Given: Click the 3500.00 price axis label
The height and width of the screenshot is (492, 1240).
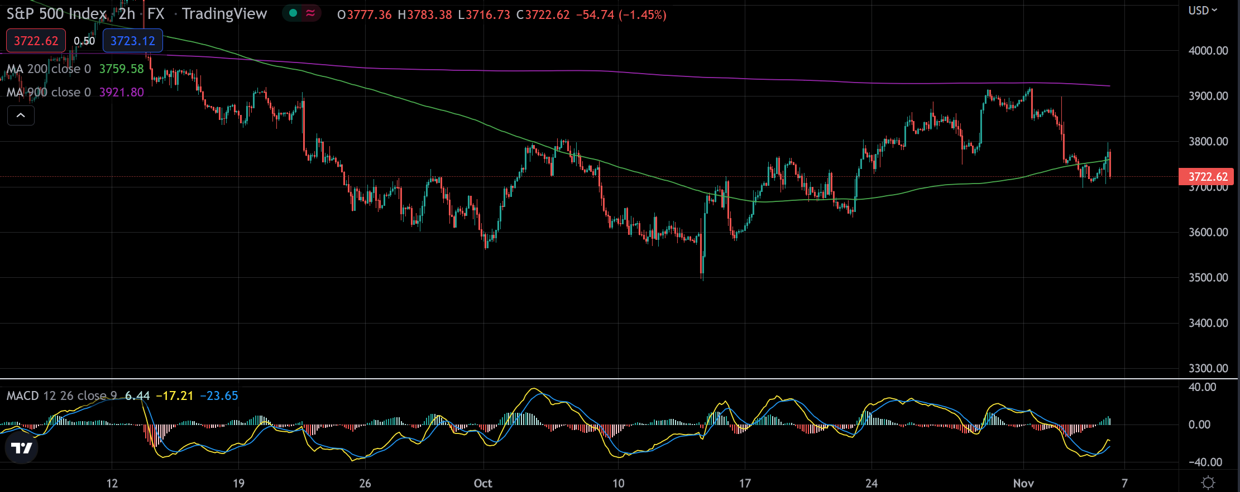Looking at the screenshot, I should 1208,278.
